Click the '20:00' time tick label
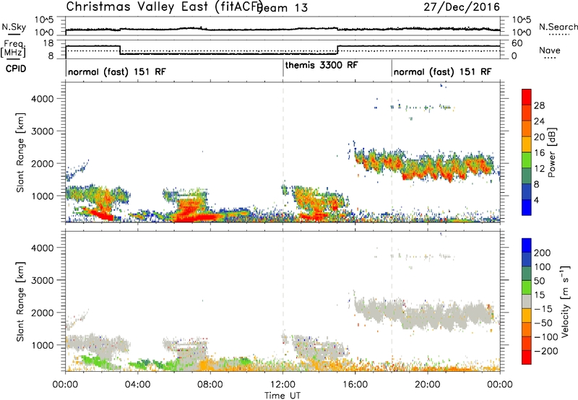Screen dimensions: 578x400 pos(428,385)
